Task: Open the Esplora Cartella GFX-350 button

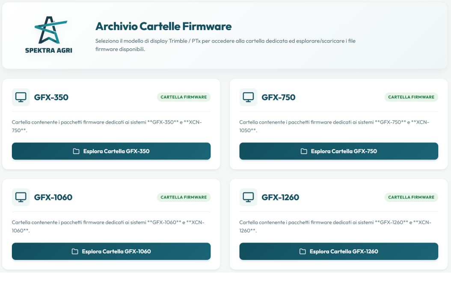Action: (x=111, y=151)
